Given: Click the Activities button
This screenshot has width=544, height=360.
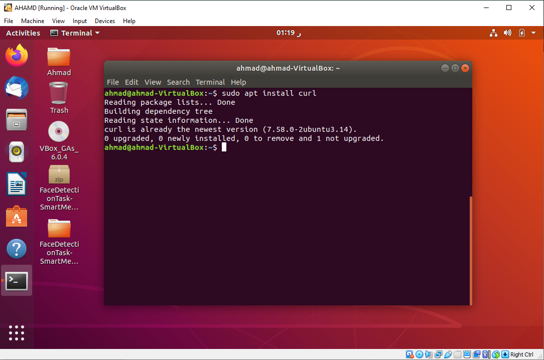Looking at the screenshot, I should click(x=23, y=33).
